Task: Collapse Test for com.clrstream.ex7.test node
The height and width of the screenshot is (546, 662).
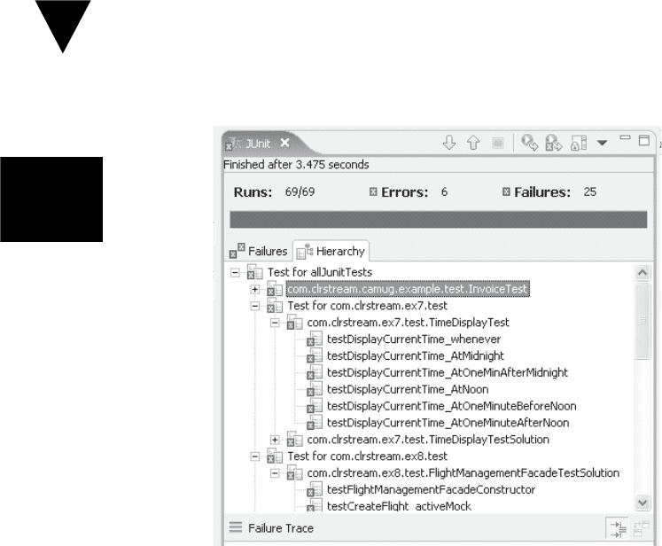Action: point(254,306)
